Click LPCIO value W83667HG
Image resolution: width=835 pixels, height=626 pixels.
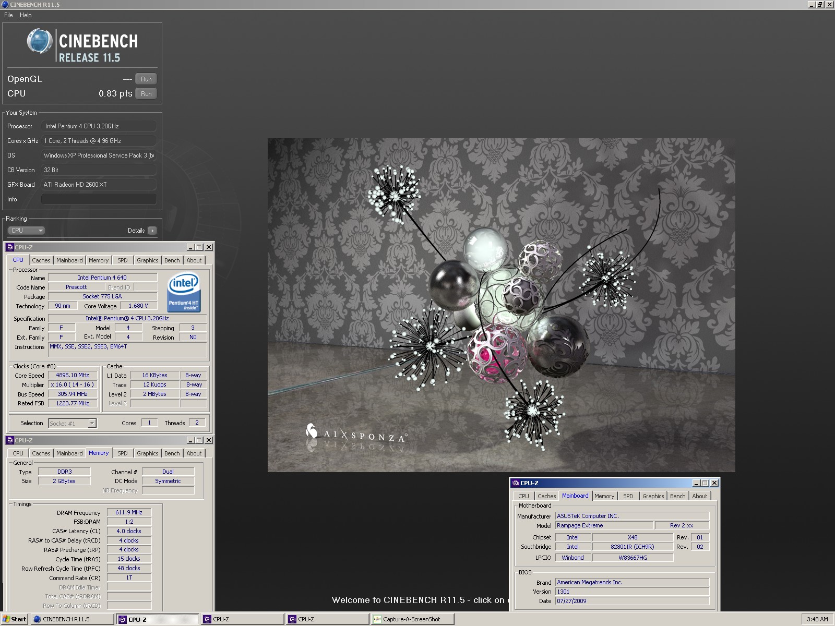pyautogui.click(x=633, y=558)
